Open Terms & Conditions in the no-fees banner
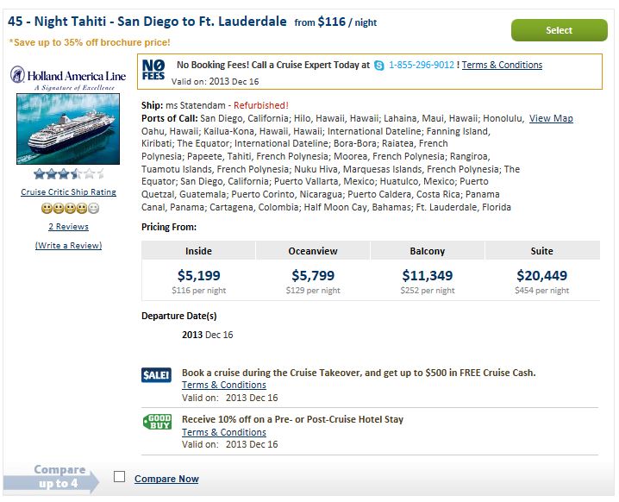This screenshot has width=619, height=502. point(502,65)
